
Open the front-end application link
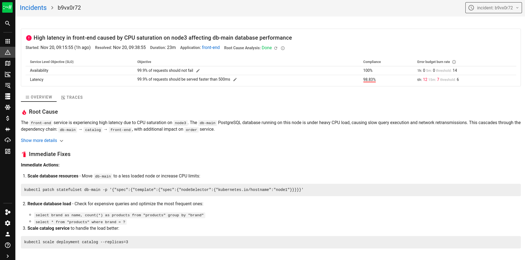(x=211, y=47)
